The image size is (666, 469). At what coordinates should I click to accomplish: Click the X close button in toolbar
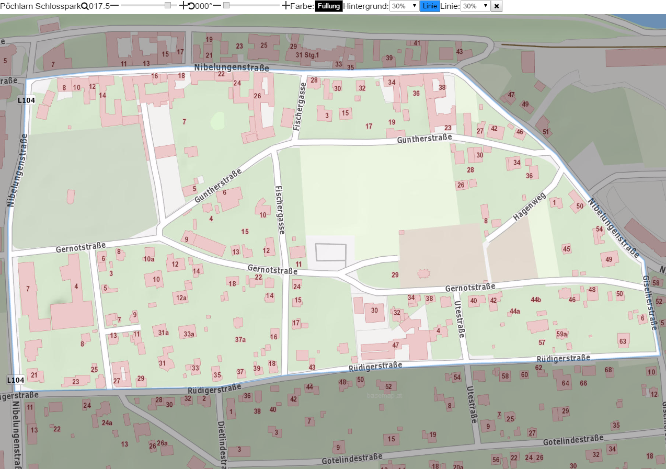497,6
